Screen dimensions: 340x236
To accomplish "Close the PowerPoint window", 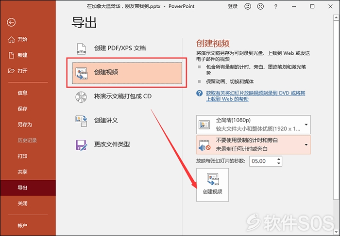I will pos(330,6).
